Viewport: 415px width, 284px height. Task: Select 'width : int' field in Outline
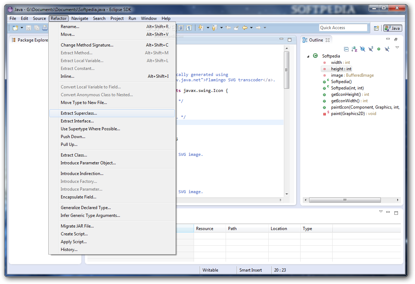(340, 62)
